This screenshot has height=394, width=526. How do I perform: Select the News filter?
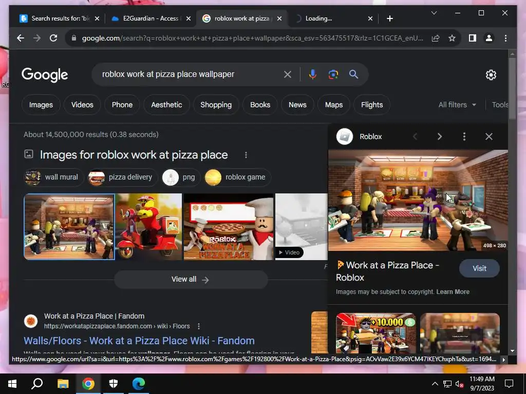(x=297, y=105)
